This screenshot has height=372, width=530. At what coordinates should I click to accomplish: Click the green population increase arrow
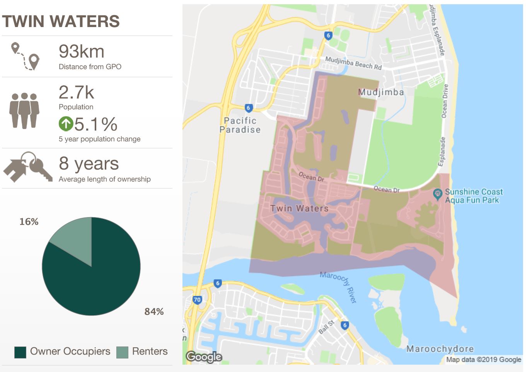click(66, 124)
